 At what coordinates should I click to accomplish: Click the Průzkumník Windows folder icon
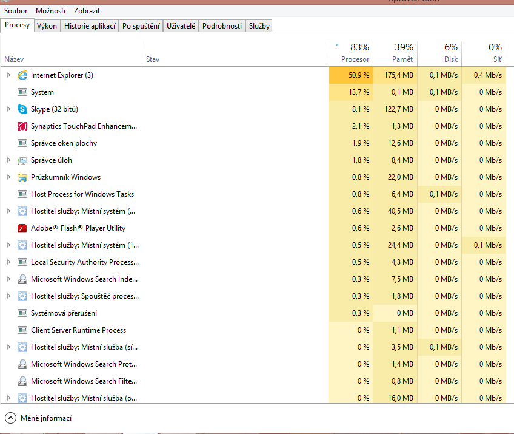[x=22, y=177]
